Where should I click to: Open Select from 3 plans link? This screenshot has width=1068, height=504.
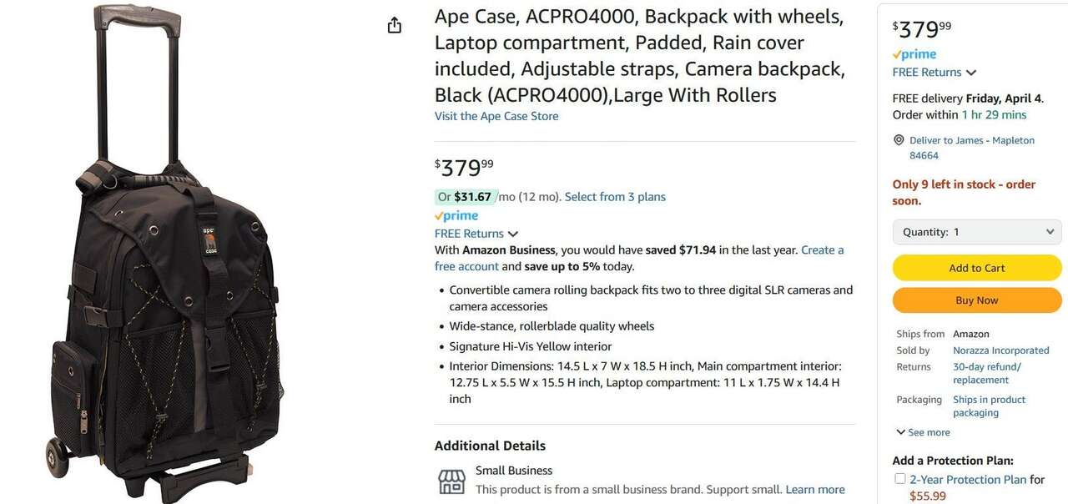tap(615, 197)
